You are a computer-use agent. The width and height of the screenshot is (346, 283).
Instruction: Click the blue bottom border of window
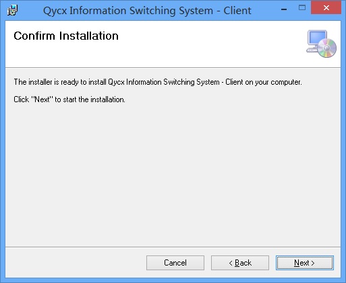coord(173,280)
